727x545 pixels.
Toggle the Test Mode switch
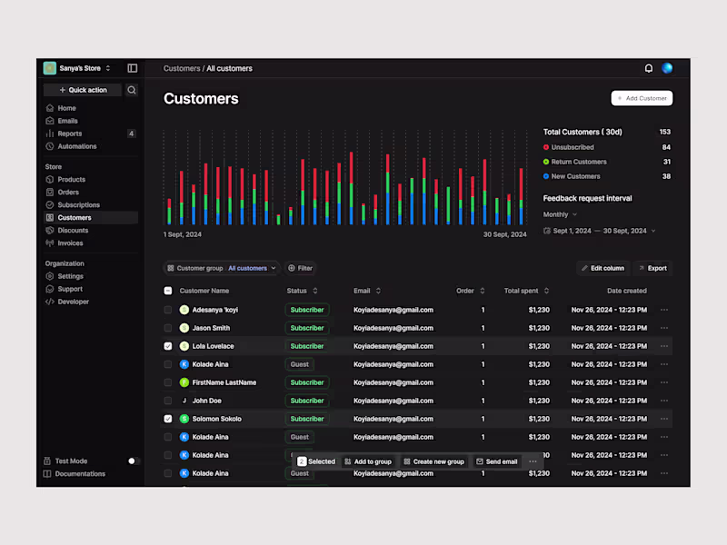tap(134, 461)
